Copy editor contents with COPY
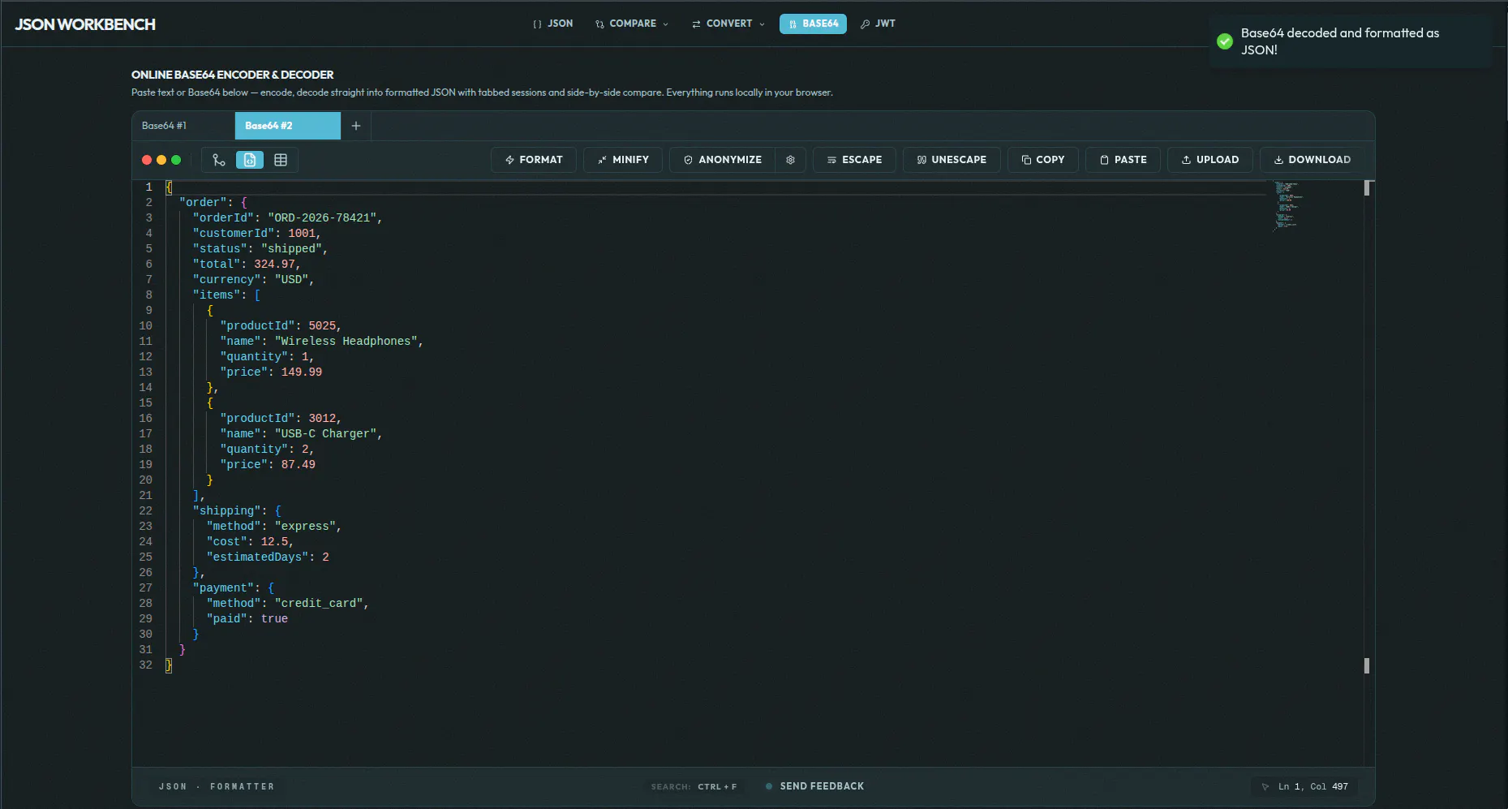 point(1043,160)
